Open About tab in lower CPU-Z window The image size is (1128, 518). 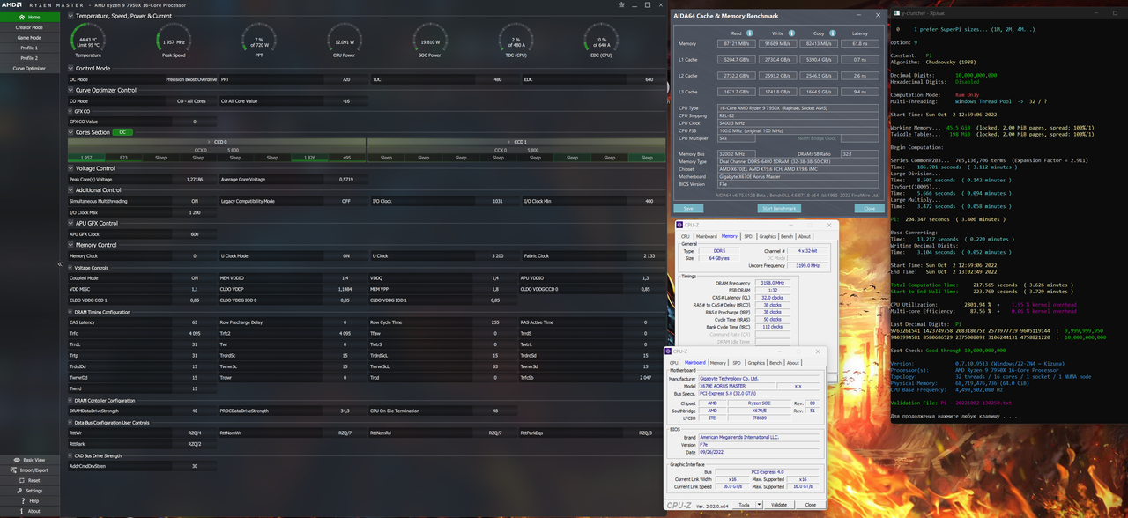coord(793,363)
